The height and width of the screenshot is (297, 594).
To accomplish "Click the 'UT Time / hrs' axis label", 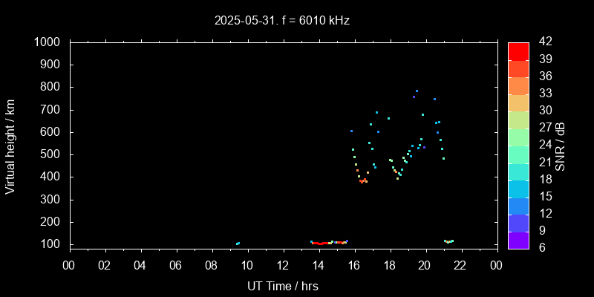I will [282, 286].
